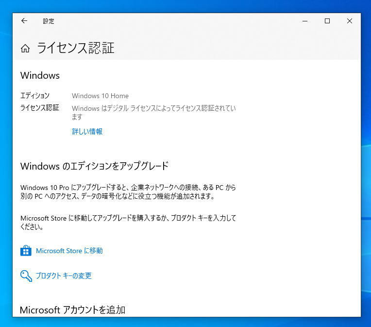Click the Microsoft Store bag icon

[26, 251]
